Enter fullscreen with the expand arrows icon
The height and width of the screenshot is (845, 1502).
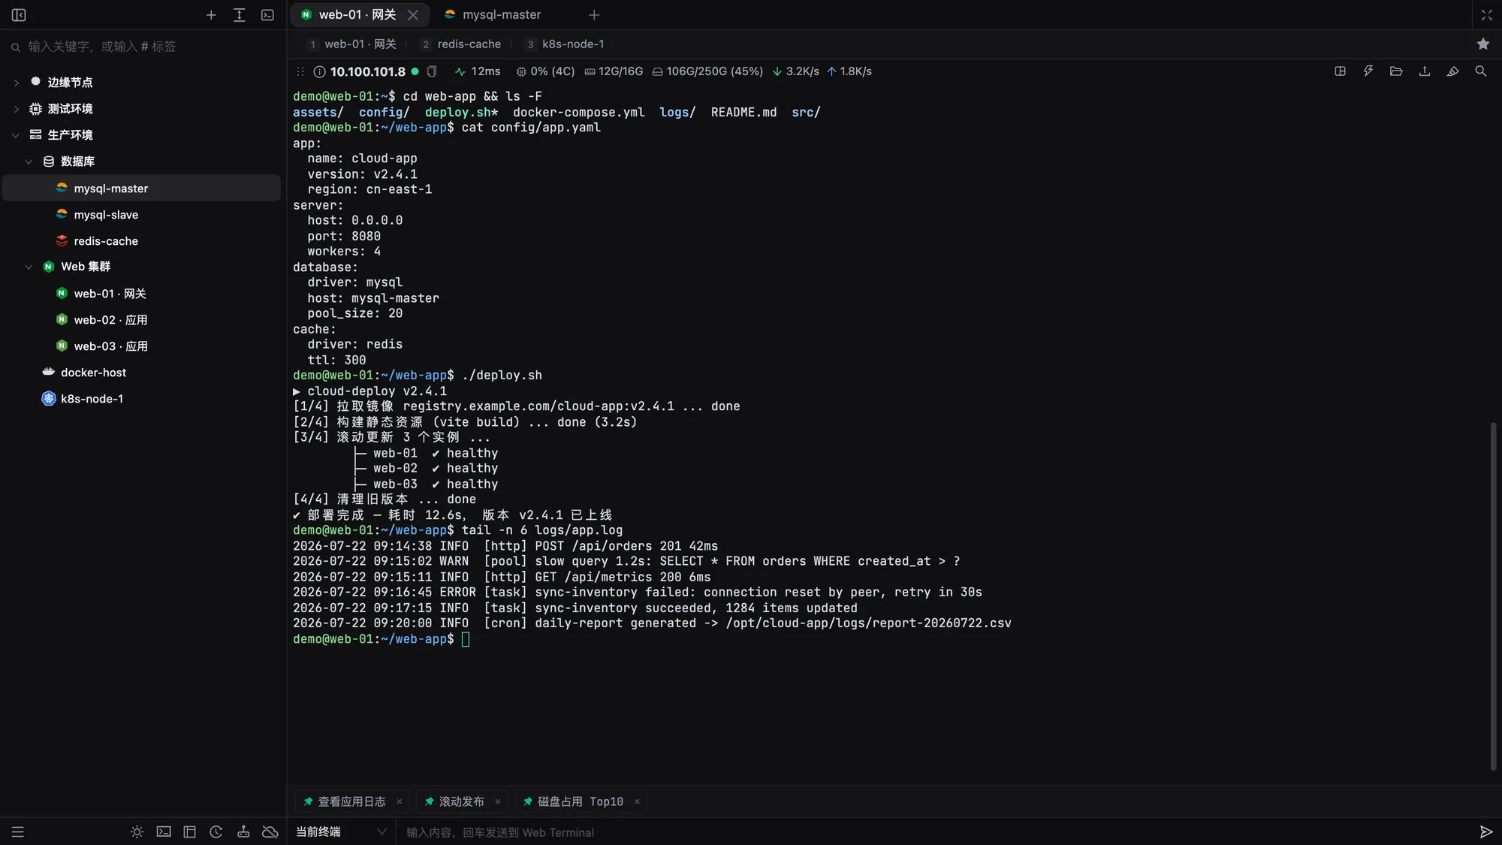(1486, 15)
